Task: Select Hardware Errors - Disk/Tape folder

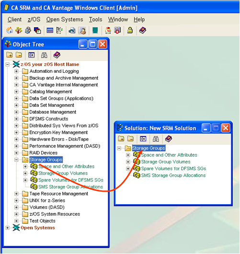Action: [59, 139]
